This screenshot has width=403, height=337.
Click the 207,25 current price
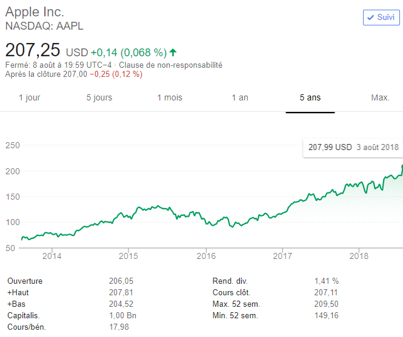33,50
